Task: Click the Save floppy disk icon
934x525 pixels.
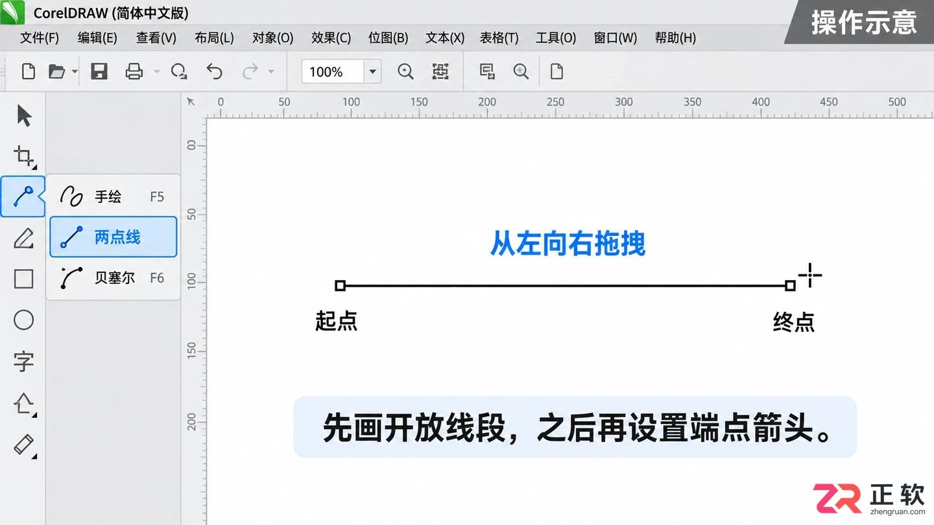Action: [x=99, y=71]
